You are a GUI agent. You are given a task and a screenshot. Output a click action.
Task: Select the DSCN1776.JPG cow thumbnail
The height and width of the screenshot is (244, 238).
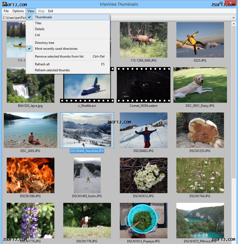(x=87, y=221)
